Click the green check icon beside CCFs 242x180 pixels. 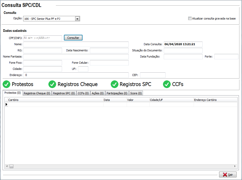tap(167, 84)
